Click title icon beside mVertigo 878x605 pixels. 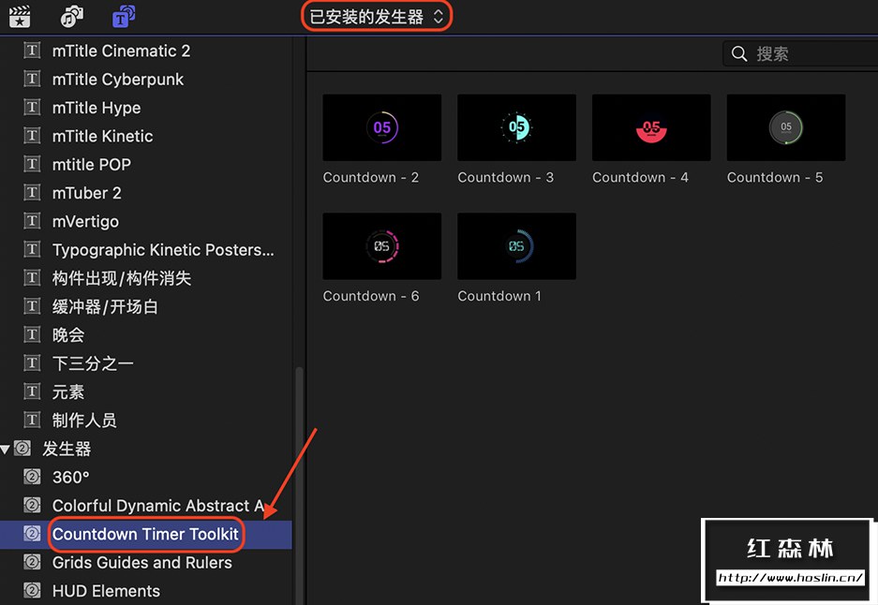point(32,222)
